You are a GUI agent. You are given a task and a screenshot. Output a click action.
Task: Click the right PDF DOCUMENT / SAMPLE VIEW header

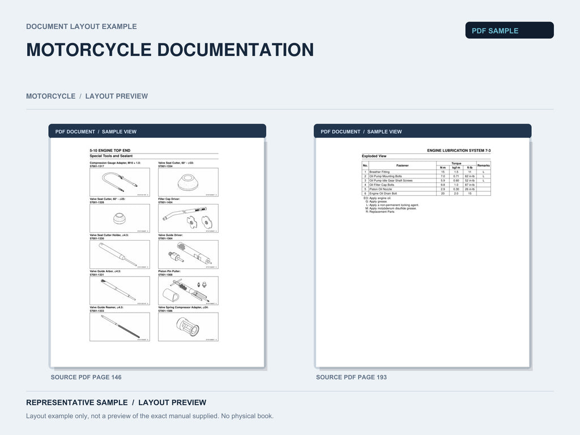423,131
